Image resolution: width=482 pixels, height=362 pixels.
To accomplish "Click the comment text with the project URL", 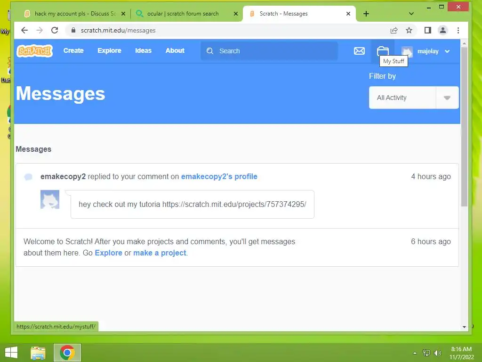I will point(193,205).
